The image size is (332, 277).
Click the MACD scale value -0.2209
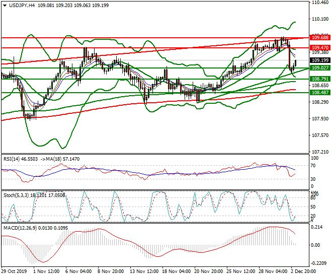(318, 263)
